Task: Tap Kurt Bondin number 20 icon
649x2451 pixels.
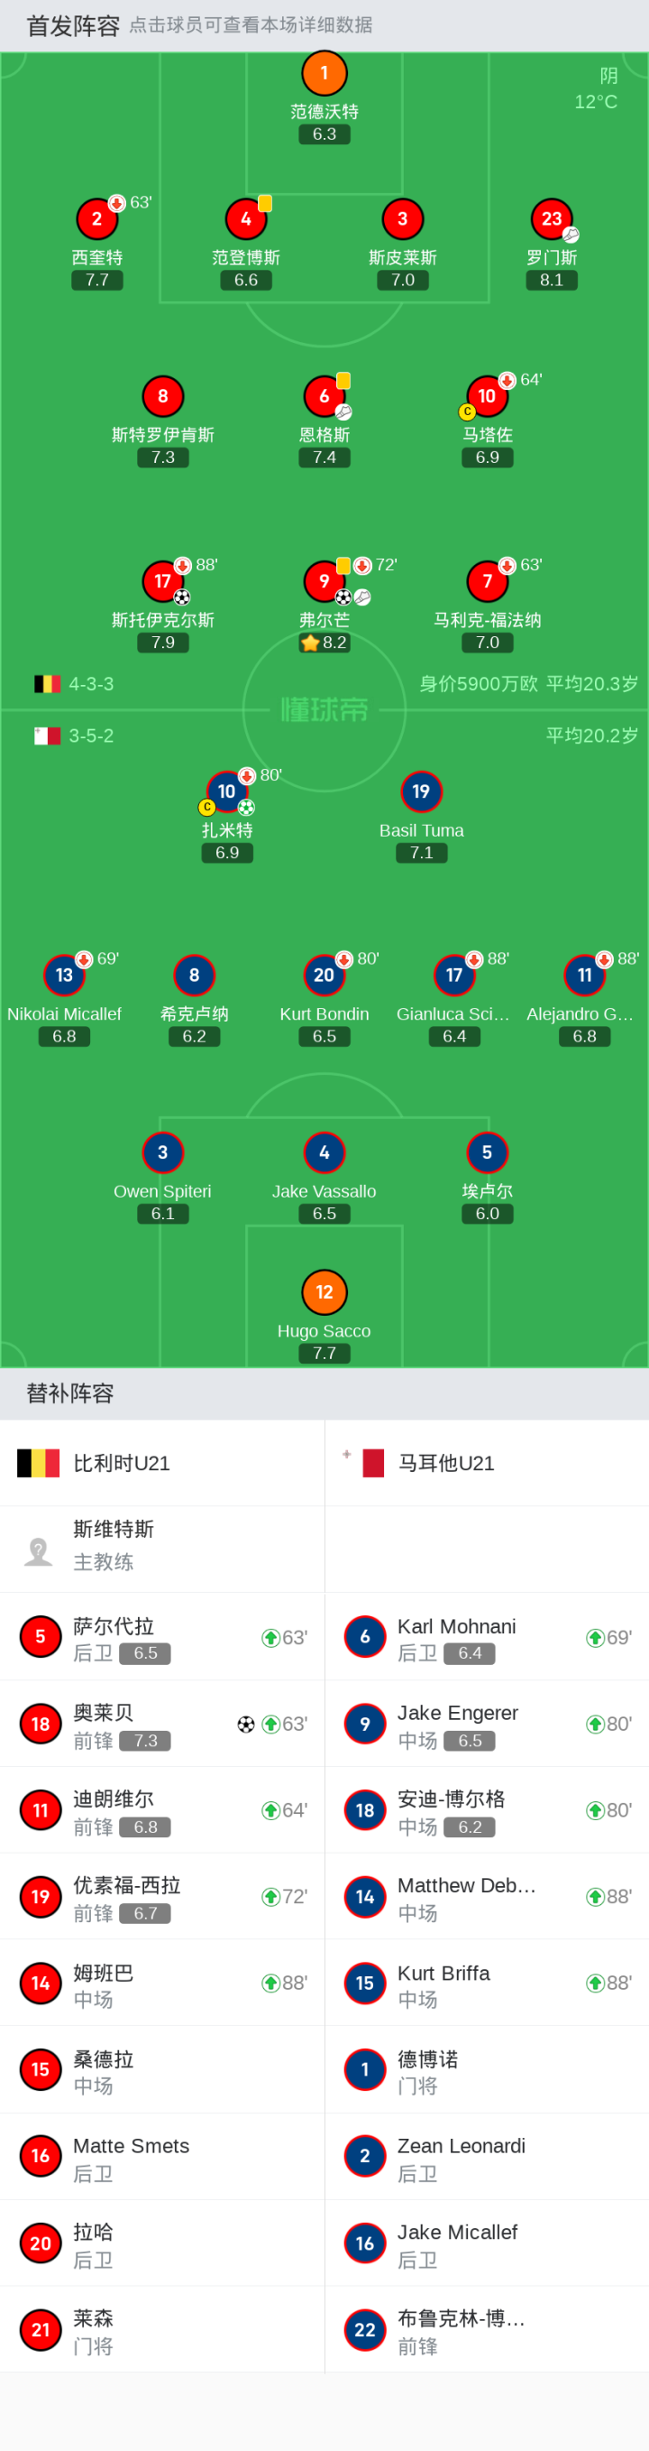Action: click(x=324, y=976)
